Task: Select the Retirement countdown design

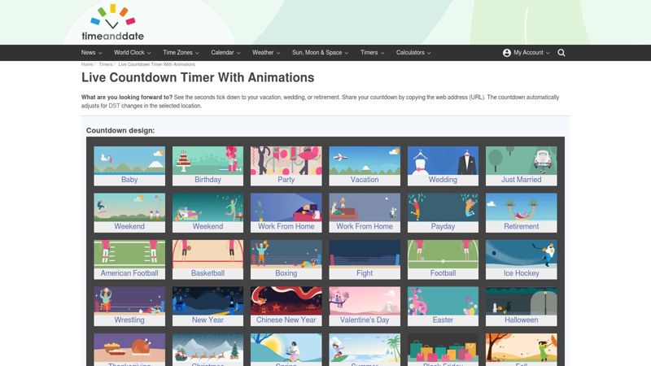Action: tap(521, 212)
